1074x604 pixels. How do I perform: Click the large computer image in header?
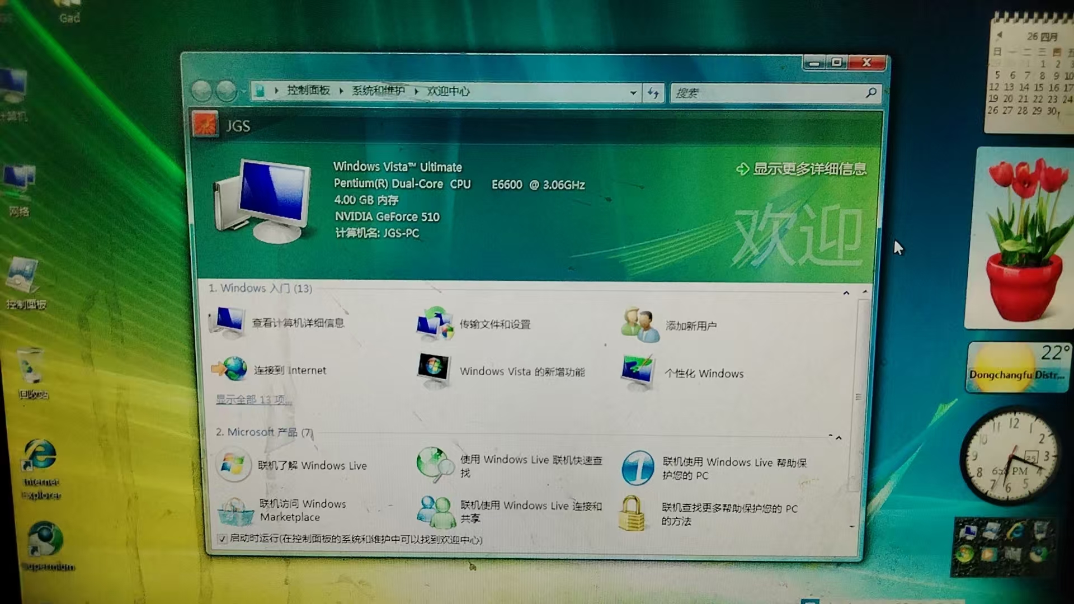point(262,201)
